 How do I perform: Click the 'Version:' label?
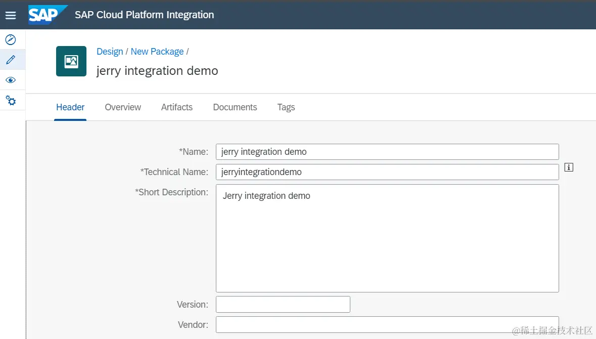(x=192, y=305)
